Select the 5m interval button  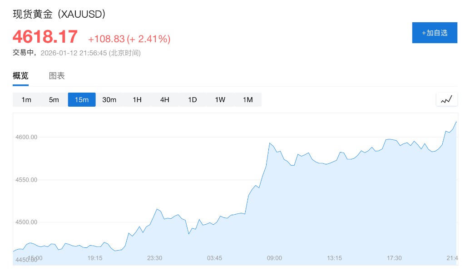coord(54,100)
